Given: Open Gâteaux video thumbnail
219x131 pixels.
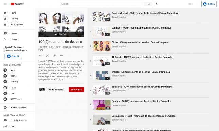Looking at the screenshot, I should pyautogui.click(x=102, y=105).
